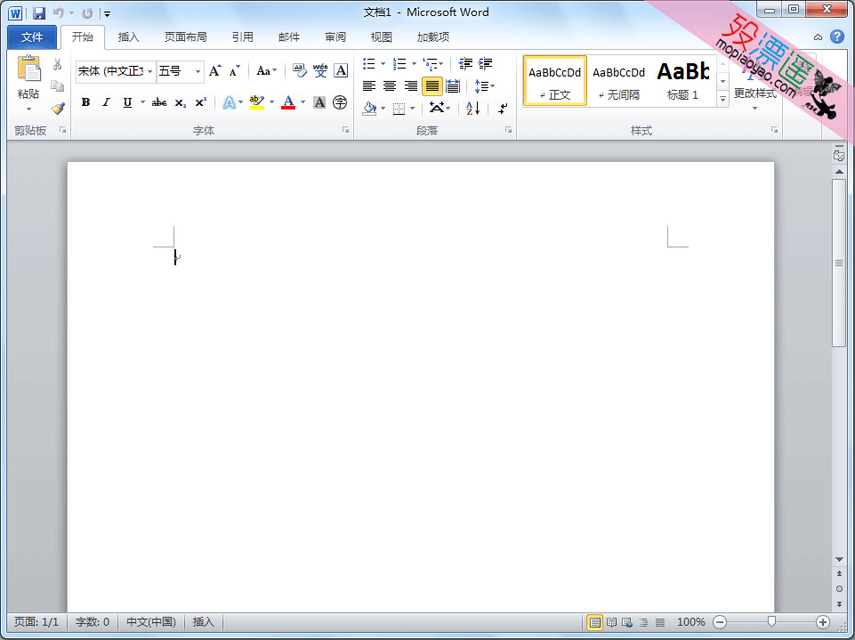
Task: Switch to the 插入 (Insert) tab
Action: pos(129,37)
